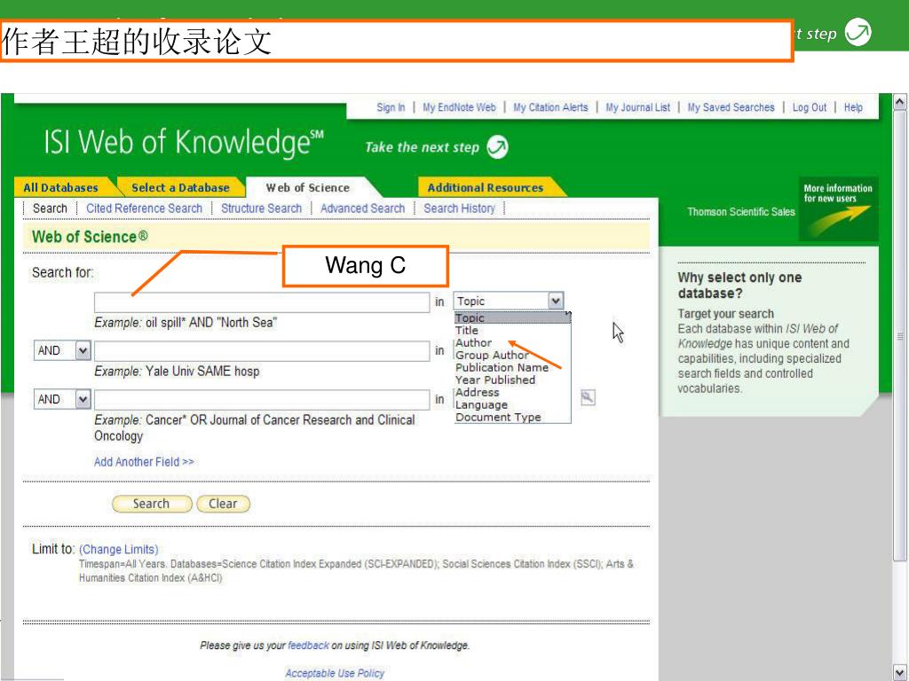
Task: Select Document Type in the field list
Action: [x=498, y=417]
